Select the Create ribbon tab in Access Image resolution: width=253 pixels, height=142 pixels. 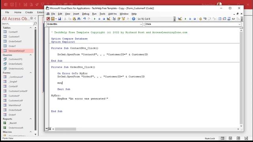29,12
